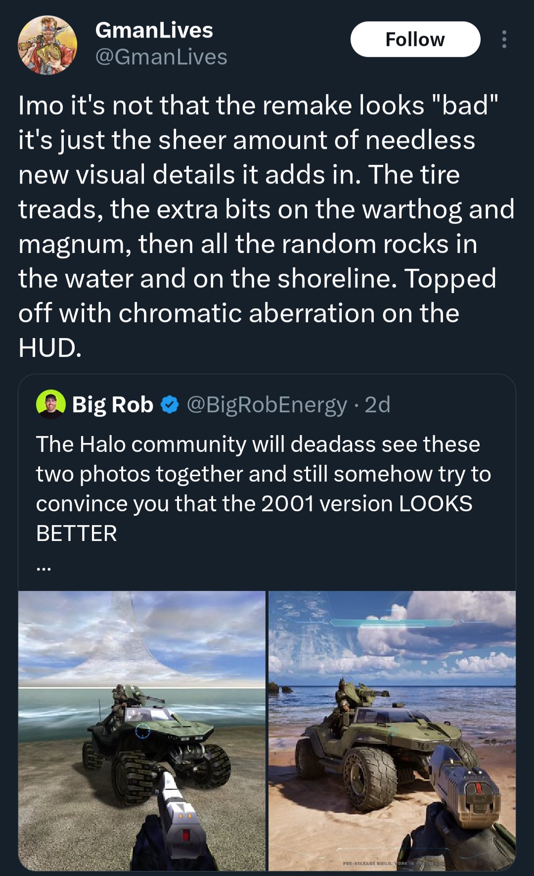Tap the shield bar HUD in remake image
The height and width of the screenshot is (876, 534).
[x=392, y=623]
